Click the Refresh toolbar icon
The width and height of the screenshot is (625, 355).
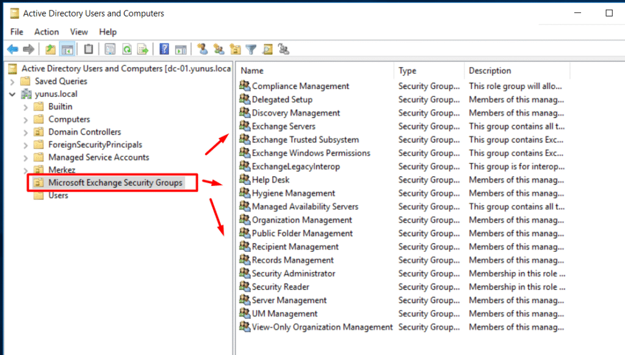tap(127, 49)
